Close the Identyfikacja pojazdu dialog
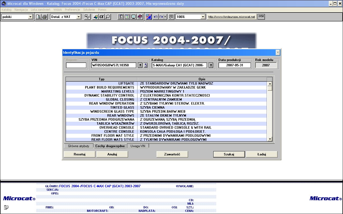 278,52
